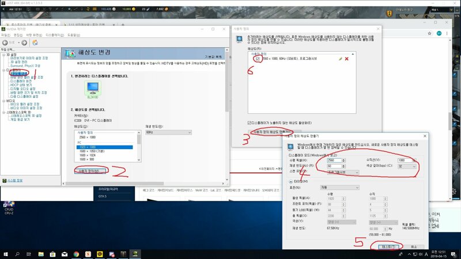The image size is (461, 259).
Task: Click the Forward arrow in NVIDIA Control Panel toolbar
Action: click(x=24, y=43)
